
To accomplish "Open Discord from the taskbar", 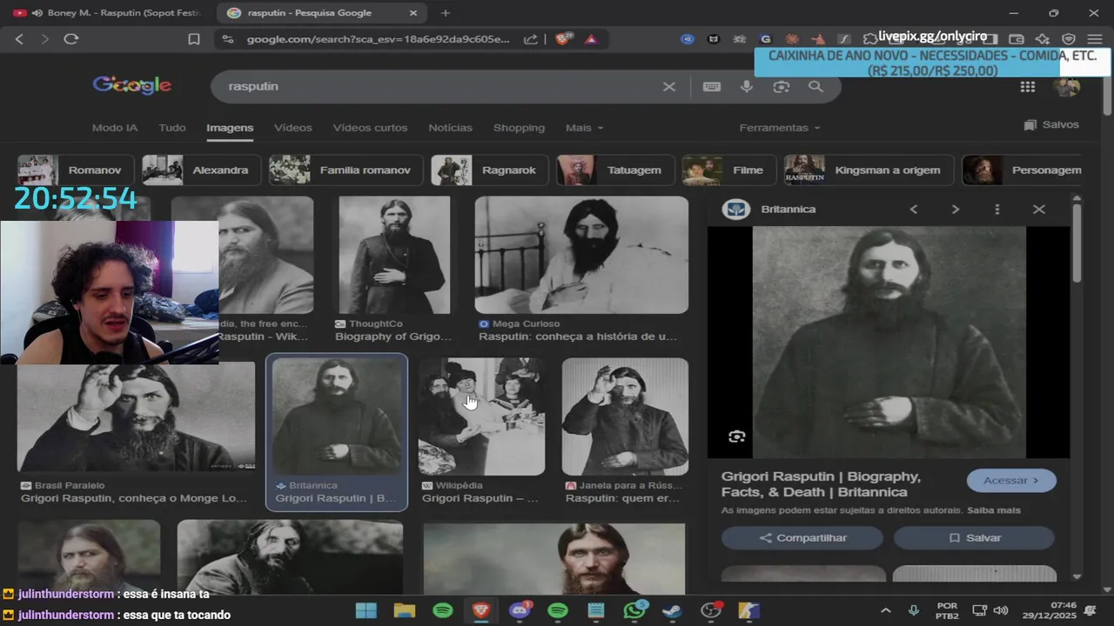I will click(x=520, y=610).
